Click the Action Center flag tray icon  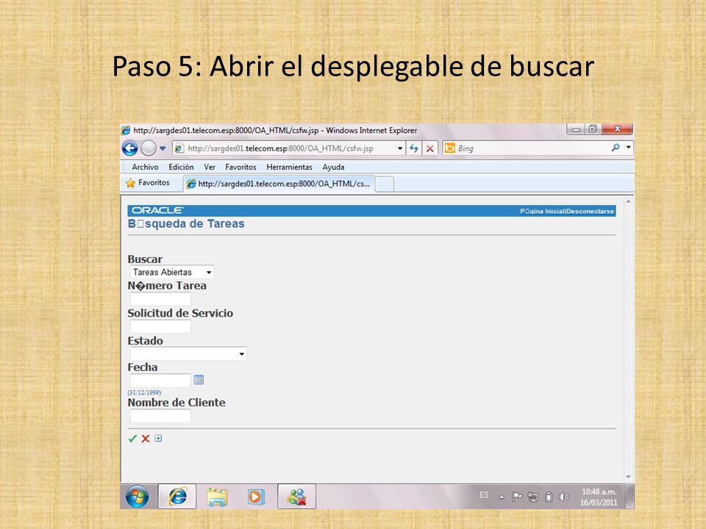(x=517, y=497)
